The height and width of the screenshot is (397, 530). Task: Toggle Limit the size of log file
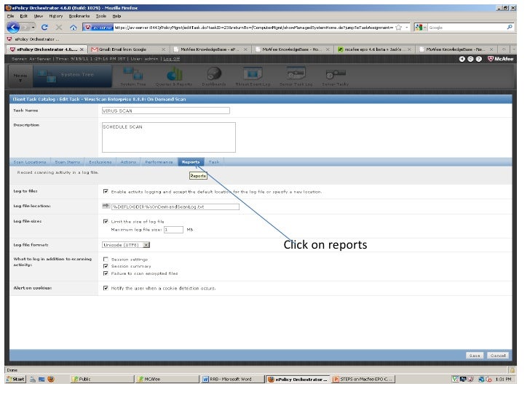106,222
